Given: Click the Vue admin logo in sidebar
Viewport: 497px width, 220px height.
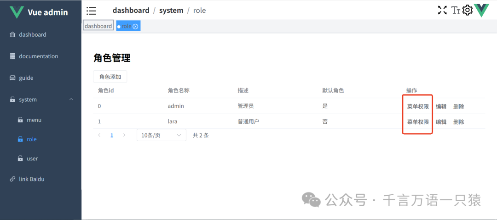Looking at the screenshot, I should point(17,12).
